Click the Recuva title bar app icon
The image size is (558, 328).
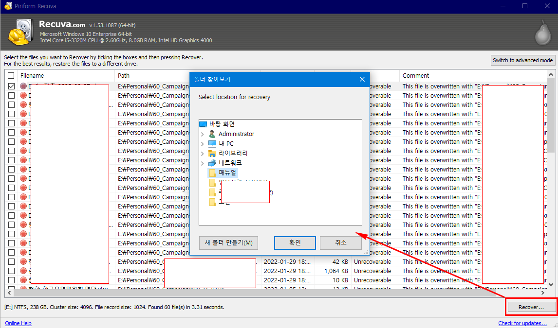tap(8, 6)
